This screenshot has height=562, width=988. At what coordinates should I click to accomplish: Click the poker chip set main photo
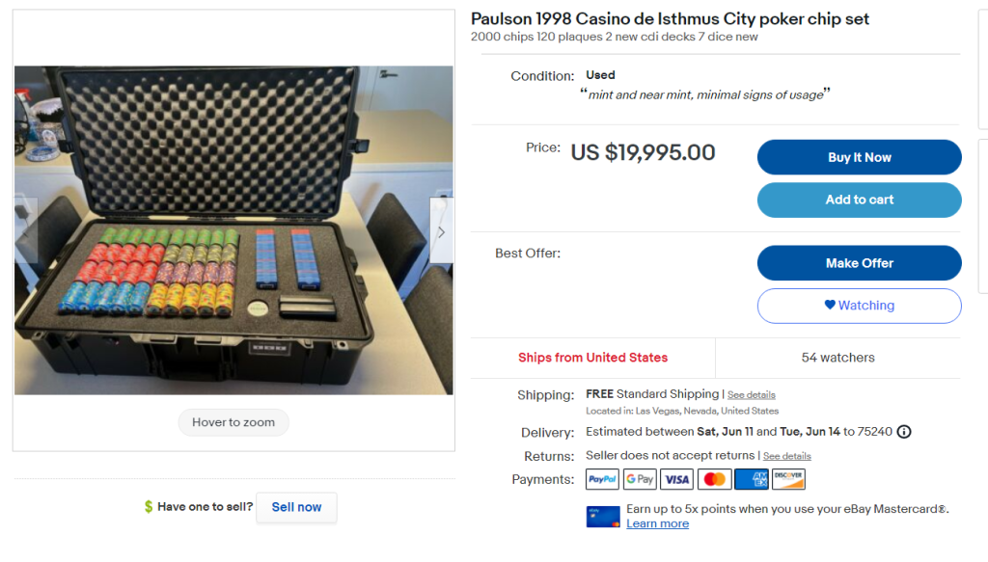pyautogui.click(x=233, y=231)
